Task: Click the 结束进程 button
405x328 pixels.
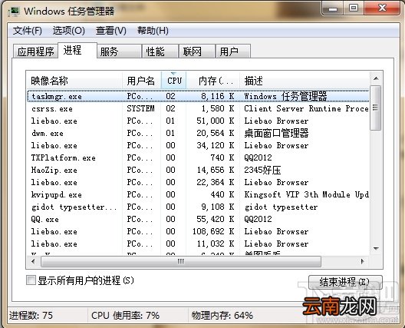Action: [345, 282]
